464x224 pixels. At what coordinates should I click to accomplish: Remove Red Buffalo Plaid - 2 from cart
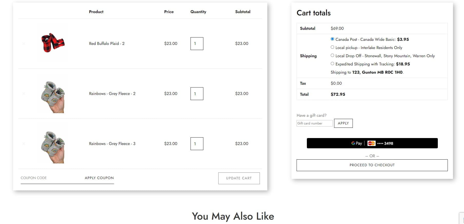[24, 44]
